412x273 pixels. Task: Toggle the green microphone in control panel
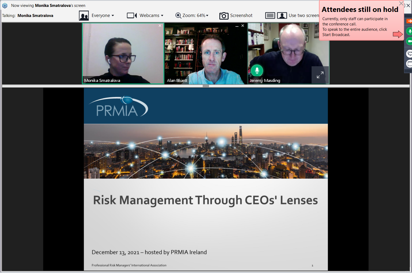pos(409,31)
